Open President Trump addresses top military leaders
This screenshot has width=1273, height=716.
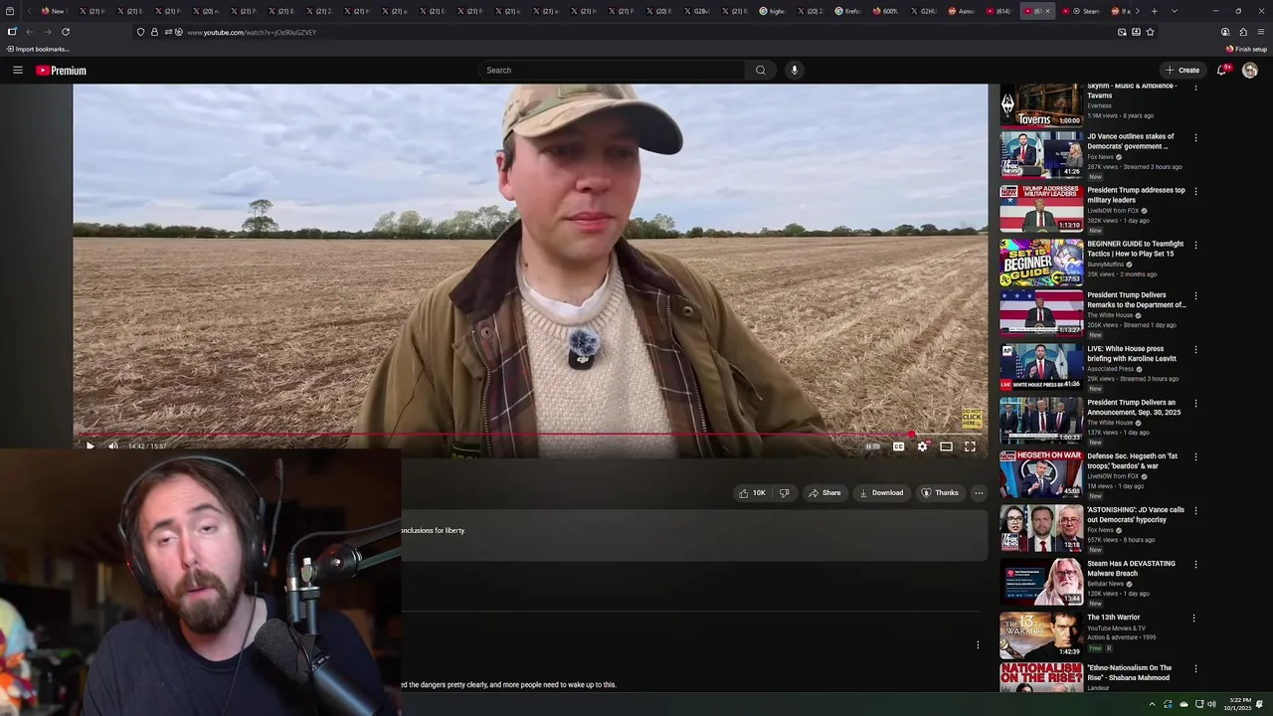tap(1136, 194)
